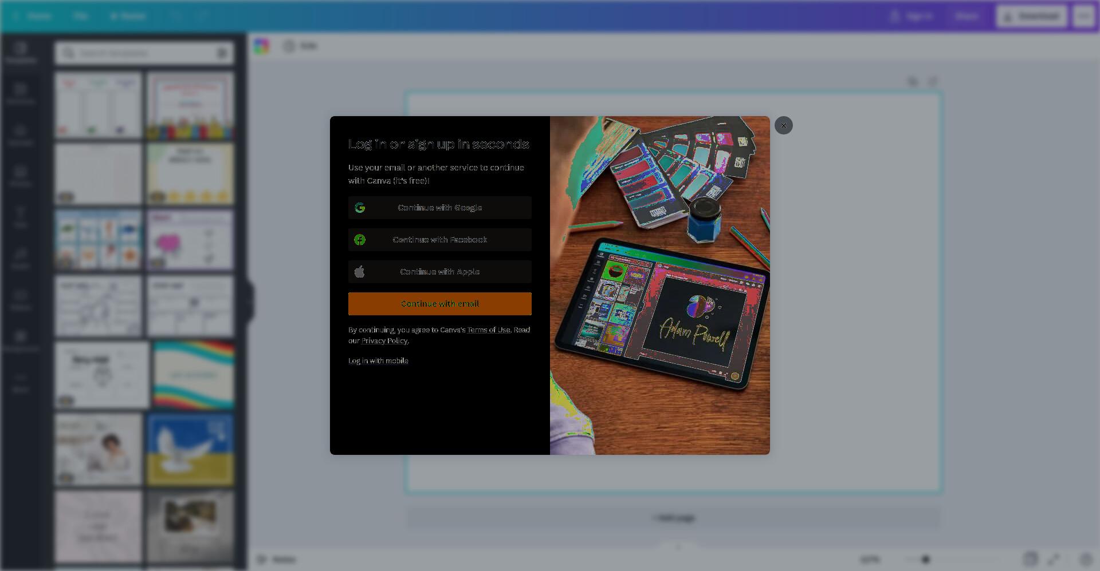The height and width of the screenshot is (571, 1100).
Task: Open the Background tab in the sidebar
Action: (21, 341)
